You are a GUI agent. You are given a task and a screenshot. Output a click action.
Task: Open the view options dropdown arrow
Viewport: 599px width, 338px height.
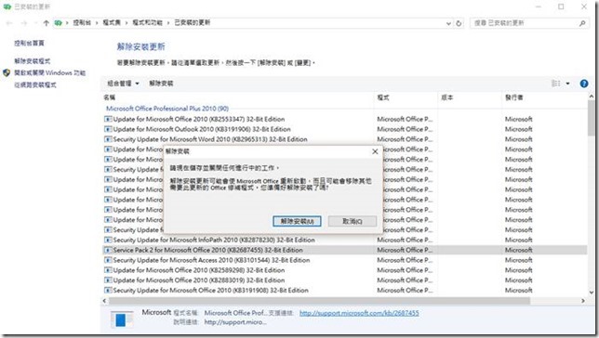click(567, 84)
